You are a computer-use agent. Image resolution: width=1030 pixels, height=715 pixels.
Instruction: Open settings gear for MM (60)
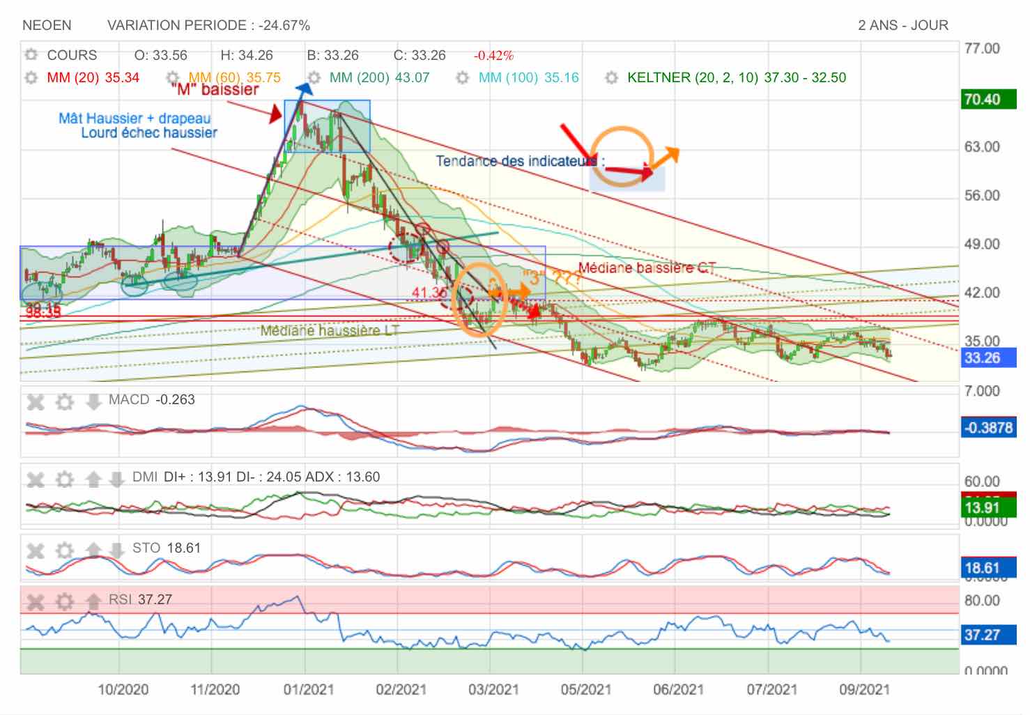point(173,77)
